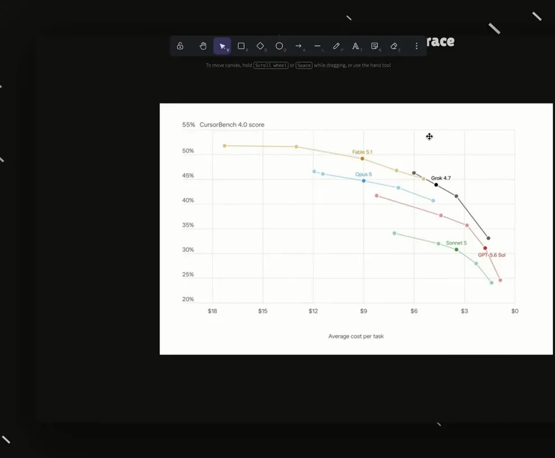This screenshot has width=555, height=458.
Task: Pick the Diamond shape tool
Action: 261,46
